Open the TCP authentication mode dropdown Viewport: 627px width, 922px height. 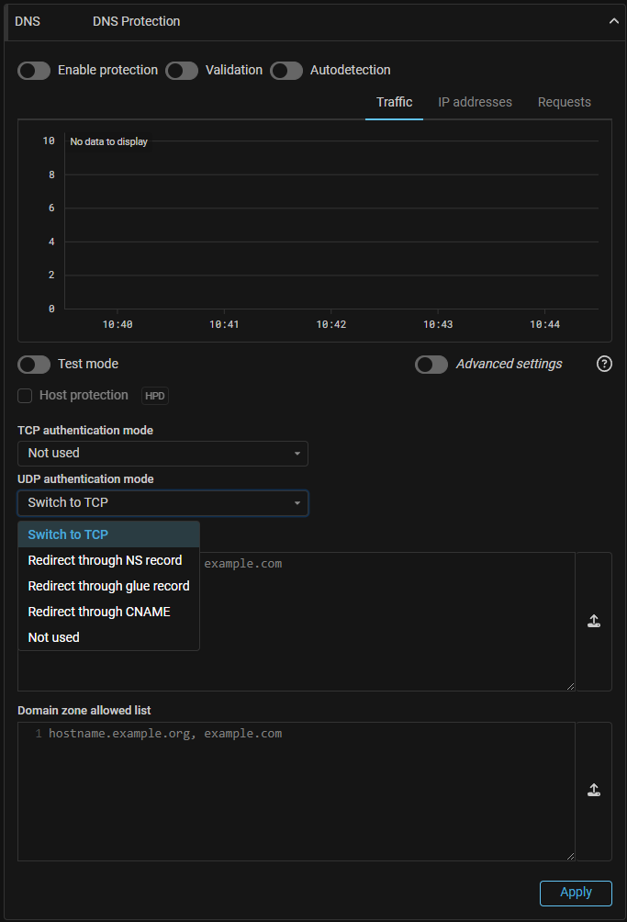(162, 454)
